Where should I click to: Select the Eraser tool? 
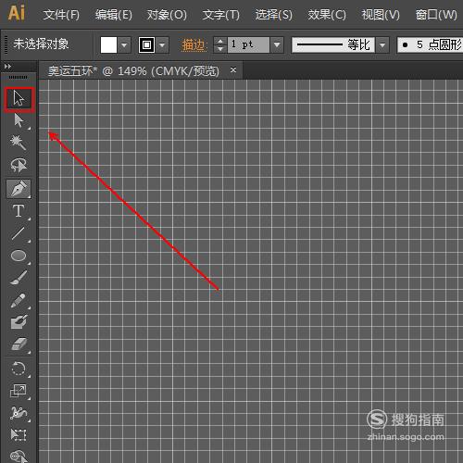pos(19,344)
